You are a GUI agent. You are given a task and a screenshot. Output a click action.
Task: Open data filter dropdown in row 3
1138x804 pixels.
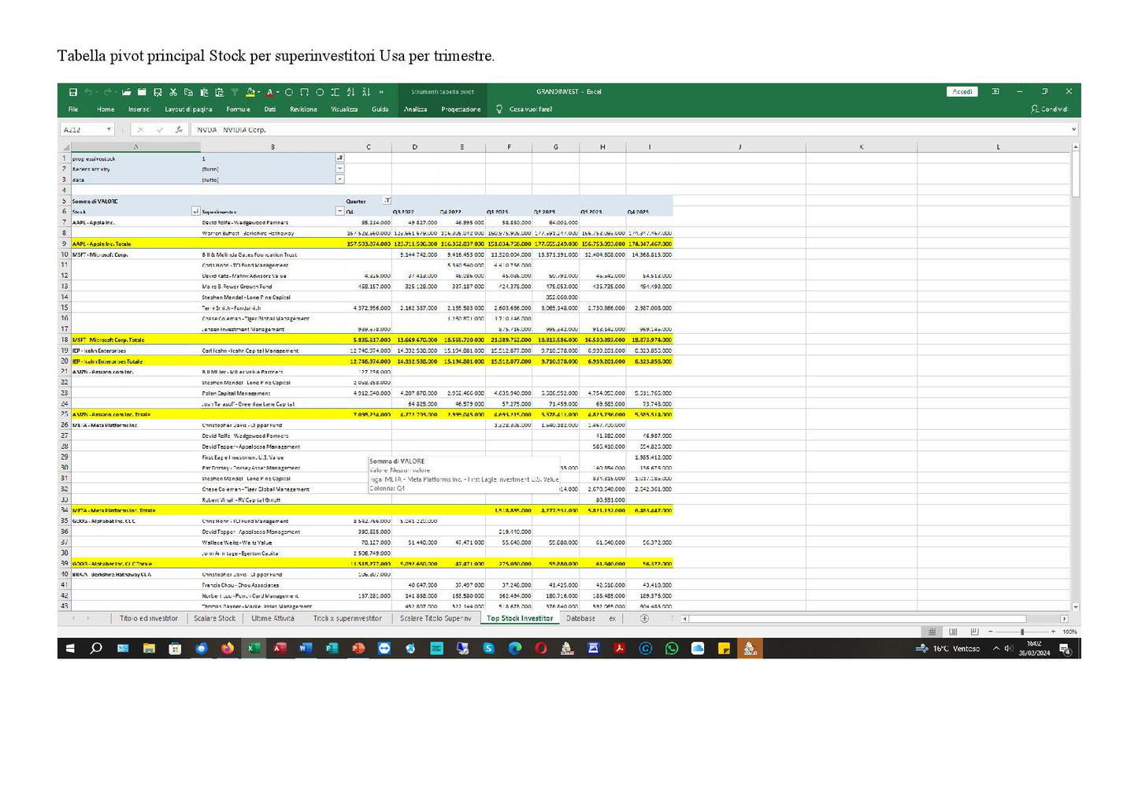340,180
